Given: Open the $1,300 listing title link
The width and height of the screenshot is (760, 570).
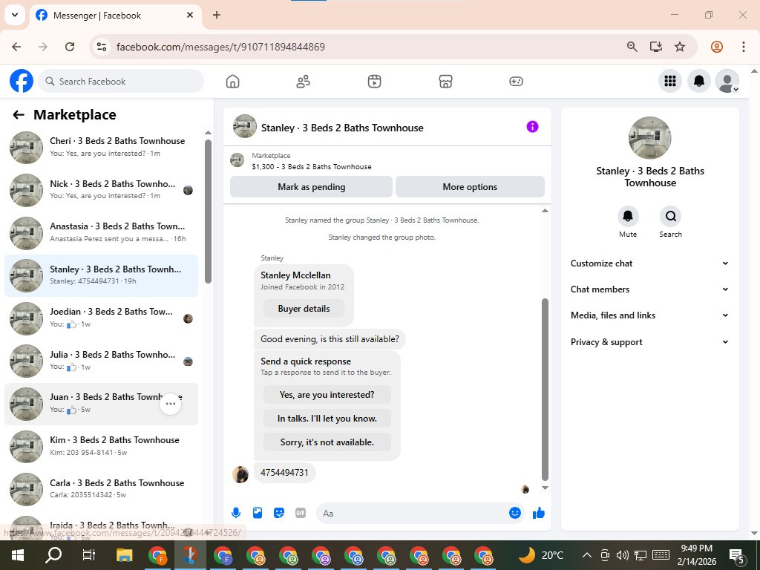Looking at the screenshot, I should (312, 167).
